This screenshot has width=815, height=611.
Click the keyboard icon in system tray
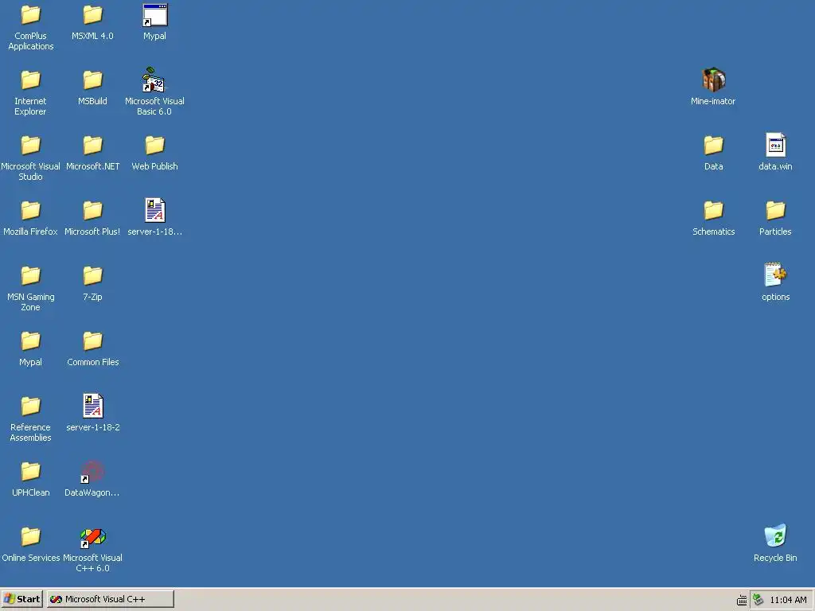(742, 601)
